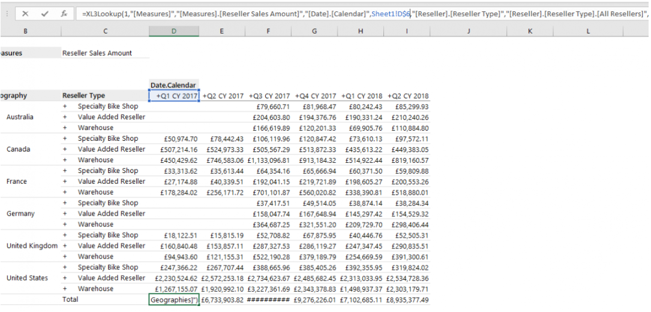
Task: Expand Australia's Specialty Bike Shop row
Action: (x=64, y=107)
